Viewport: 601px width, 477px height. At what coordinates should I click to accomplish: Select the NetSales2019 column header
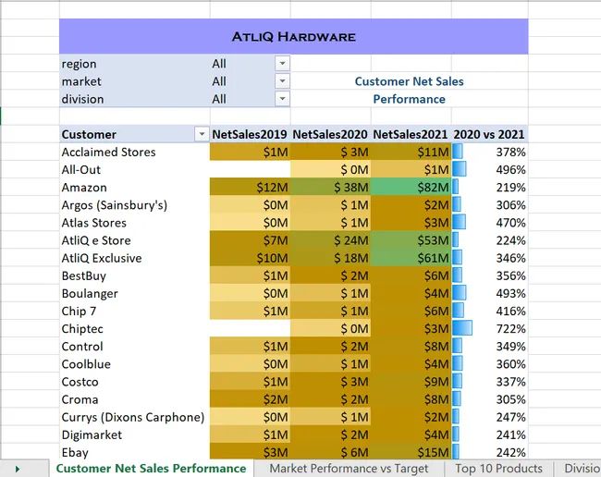tap(250, 134)
